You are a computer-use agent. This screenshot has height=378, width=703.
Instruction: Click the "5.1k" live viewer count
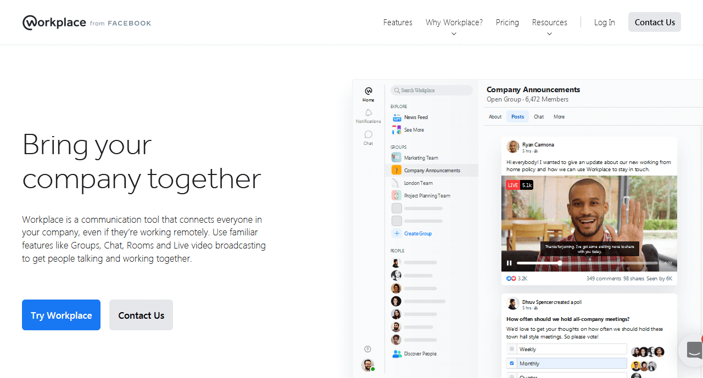click(527, 185)
